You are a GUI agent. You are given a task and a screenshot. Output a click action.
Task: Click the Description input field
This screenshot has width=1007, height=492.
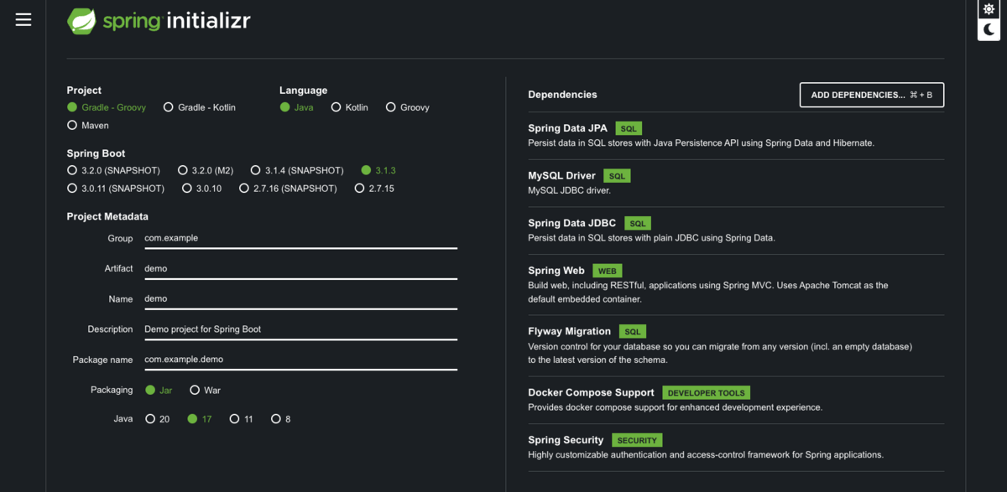[x=300, y=329]
